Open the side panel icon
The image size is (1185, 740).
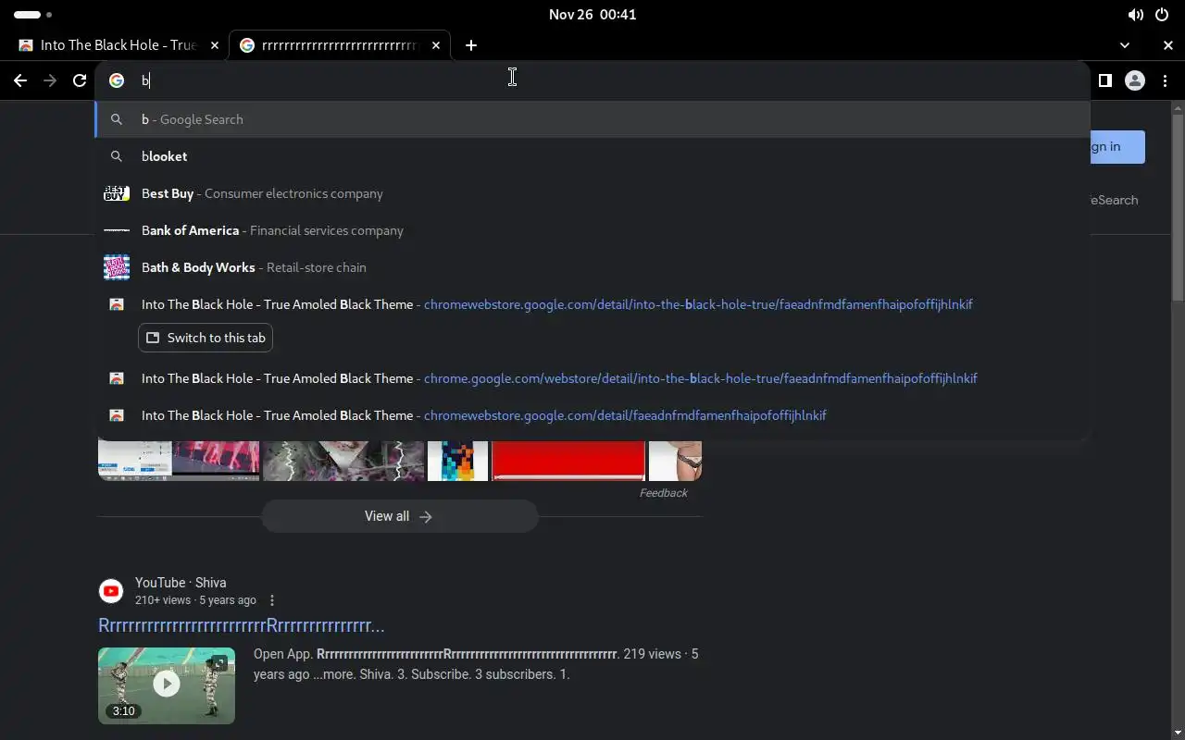(1104, 80)
